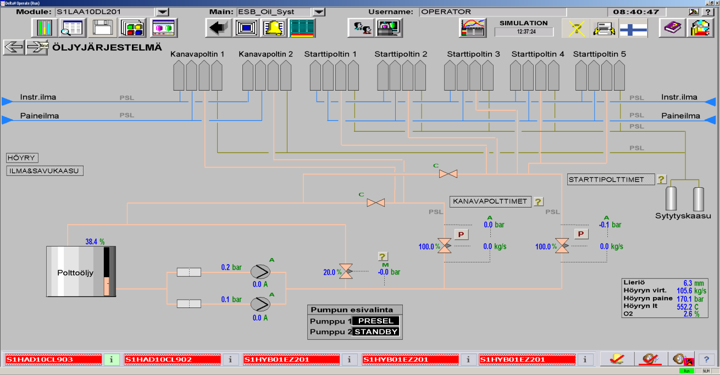720x375 pixels.
Task: Go back with the black left arrow
Action: tap(218, 27)
